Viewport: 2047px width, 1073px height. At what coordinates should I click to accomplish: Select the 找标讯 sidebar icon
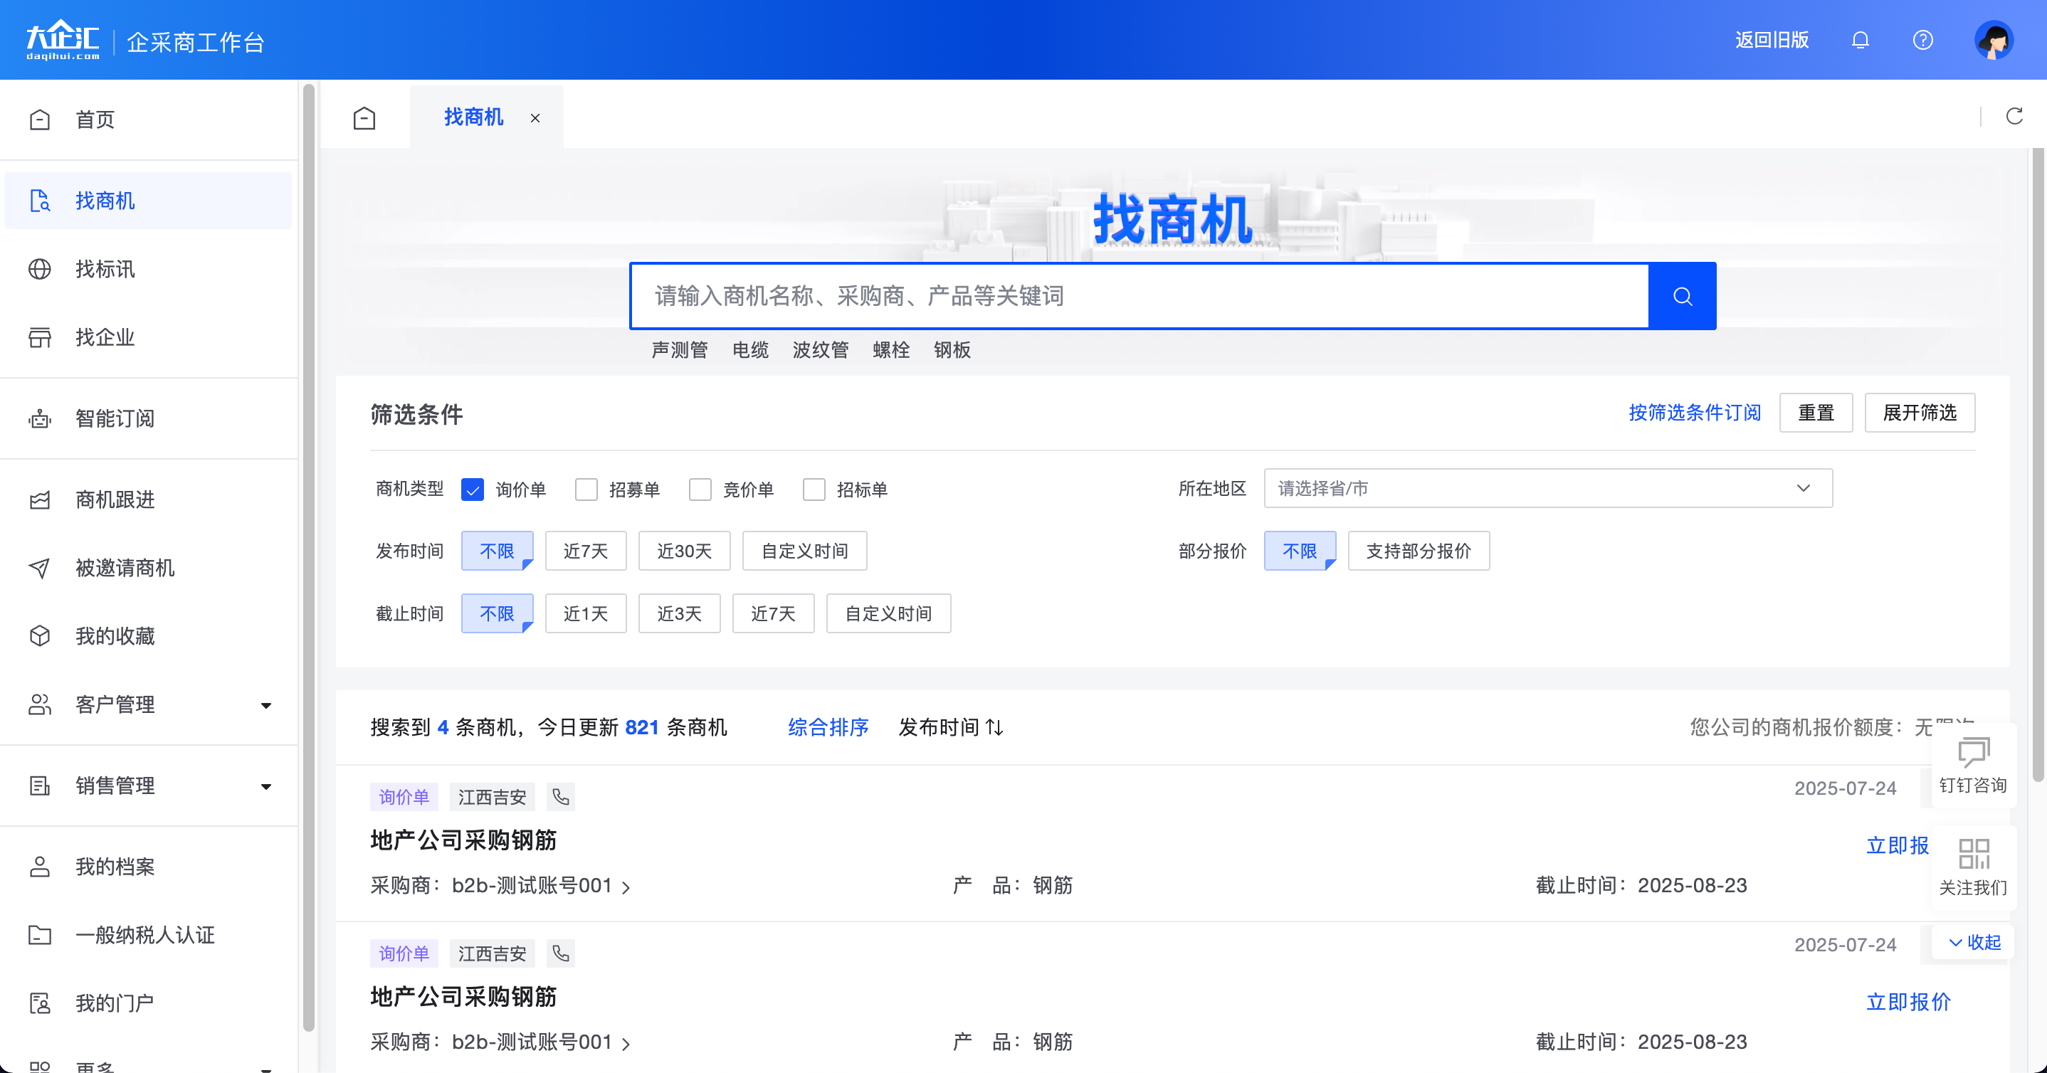[x=41, y=269]
